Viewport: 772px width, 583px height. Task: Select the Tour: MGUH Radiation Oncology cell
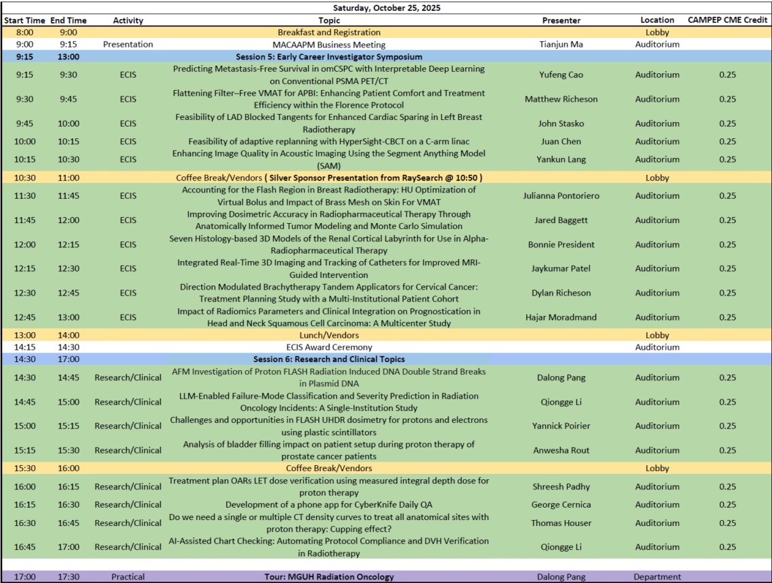(x=329, y=577)
